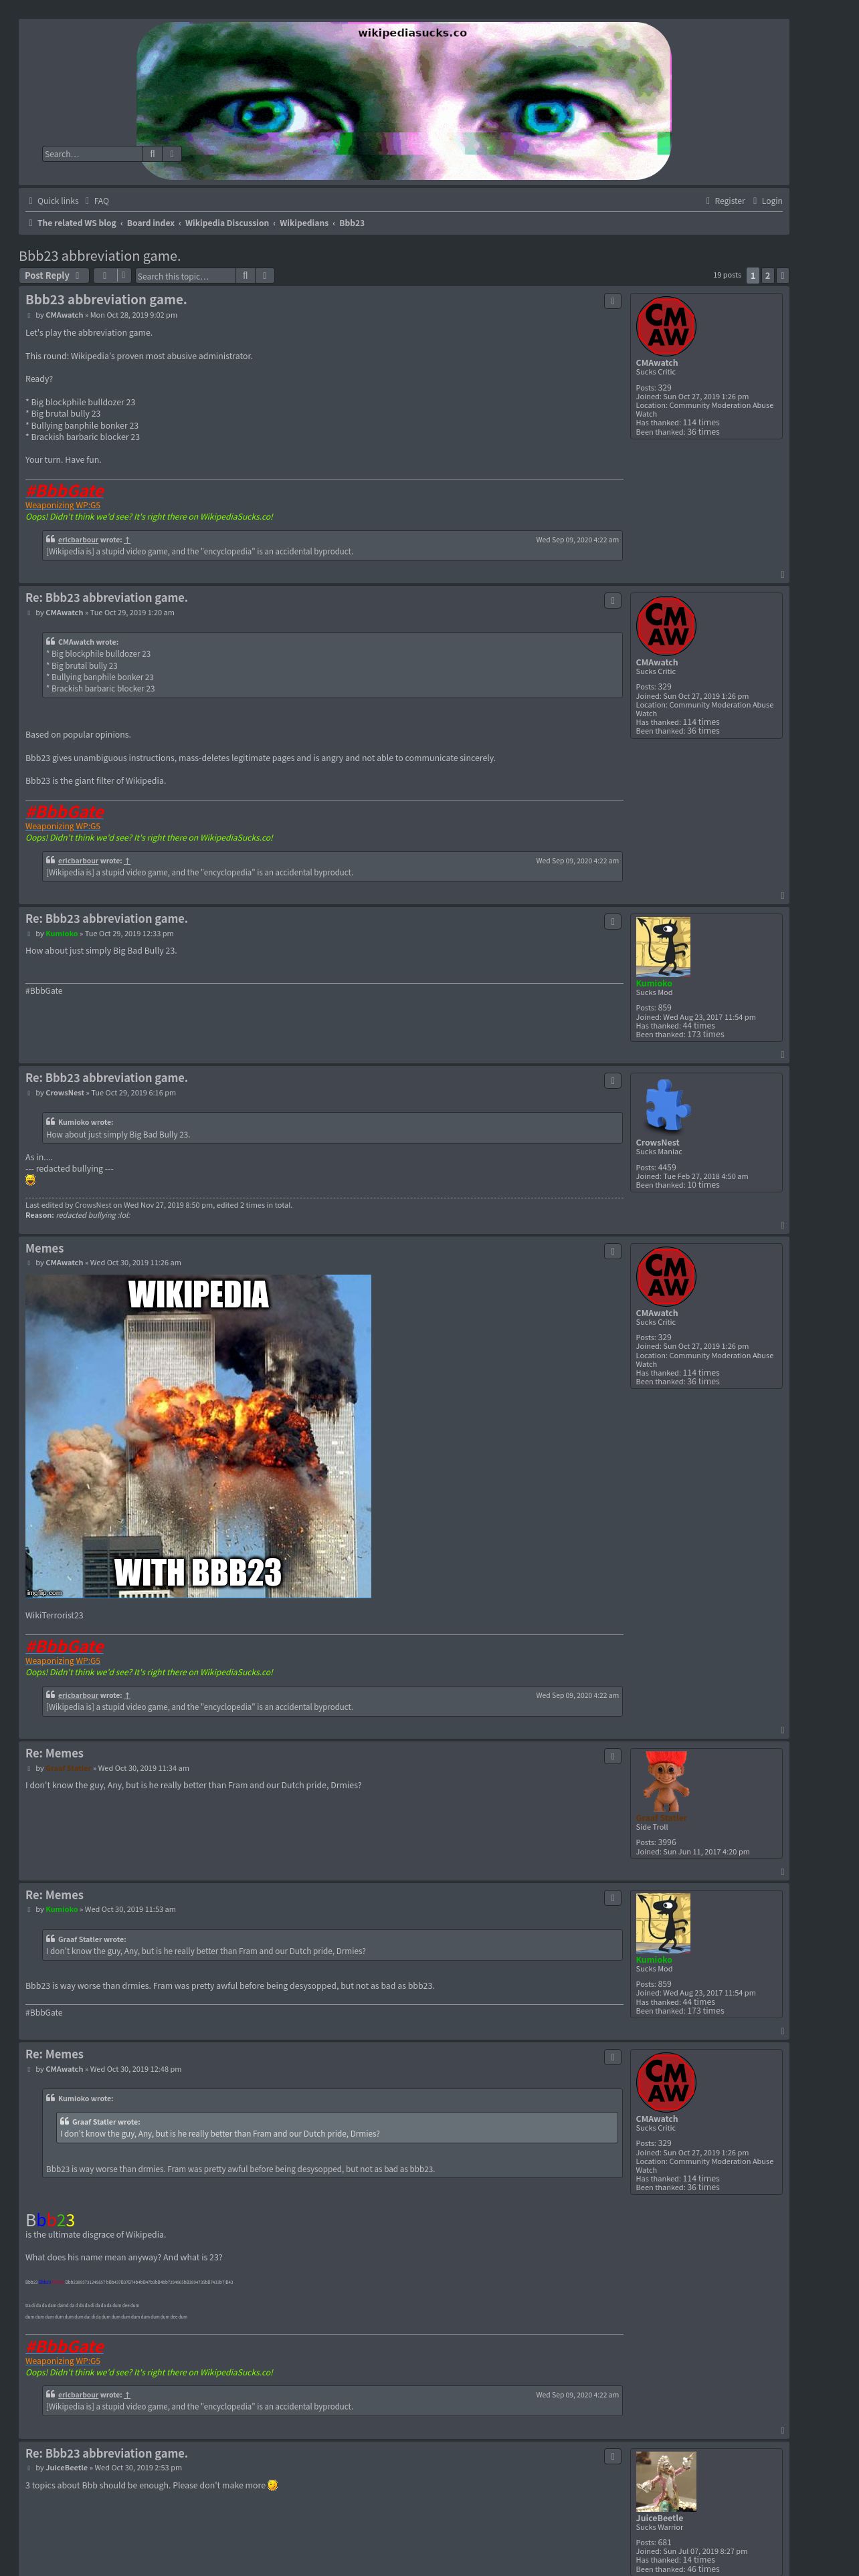Viewport: 859px width, 2576px height.
Task: Follow the quote arrow after ericbarbour in first signature
Action: pyautogui.click(x=127, y=540)
